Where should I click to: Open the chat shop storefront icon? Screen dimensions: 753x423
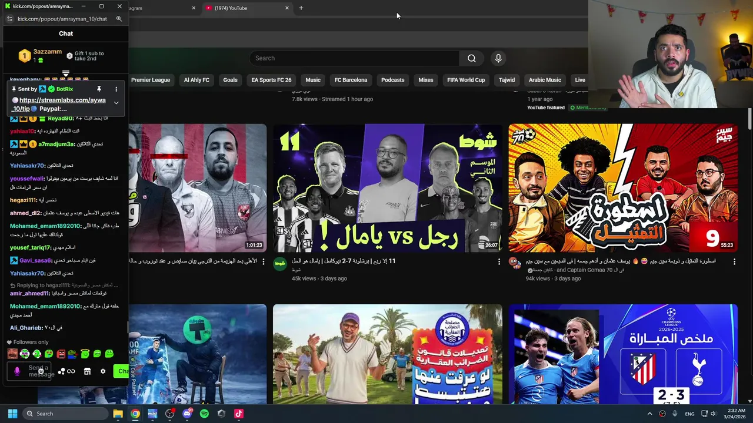tap(87, 371)
